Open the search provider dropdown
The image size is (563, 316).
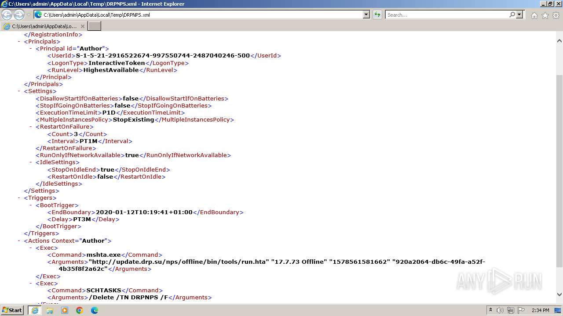coord(519,14)
